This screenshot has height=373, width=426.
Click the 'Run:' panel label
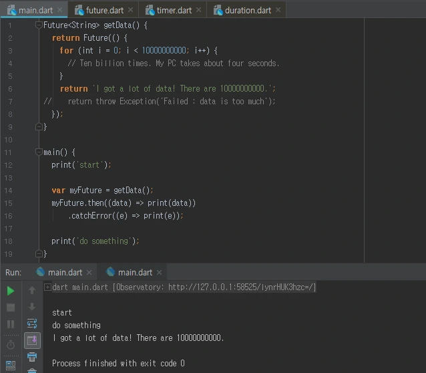point(13,272)
